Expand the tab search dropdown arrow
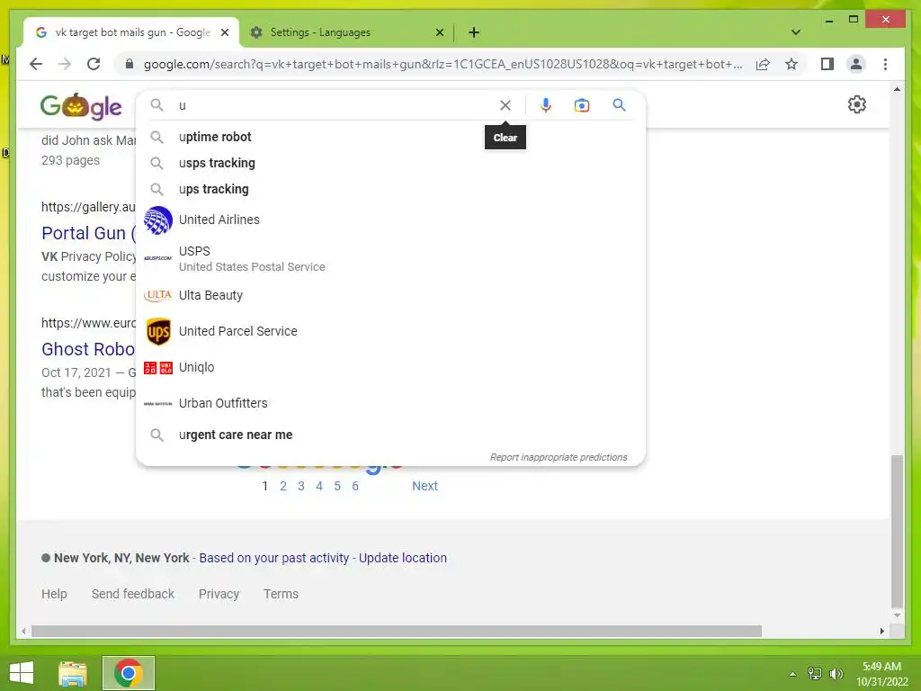This screenshot has height=691, width=921. pos(796,32)
